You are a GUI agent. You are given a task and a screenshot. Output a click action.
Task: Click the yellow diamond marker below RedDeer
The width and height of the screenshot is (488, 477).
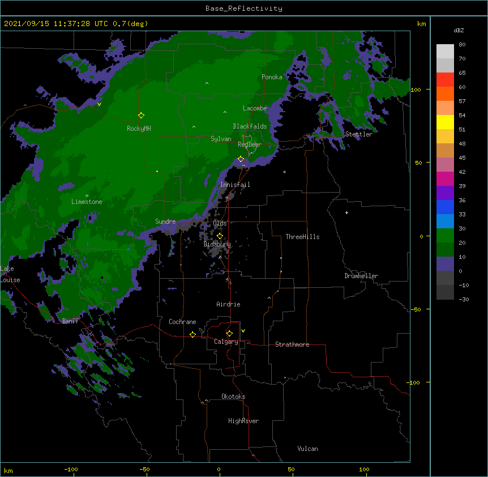click(241, 159)
